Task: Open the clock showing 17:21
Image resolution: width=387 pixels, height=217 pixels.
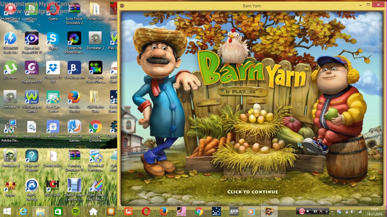Action: [374, 212]
